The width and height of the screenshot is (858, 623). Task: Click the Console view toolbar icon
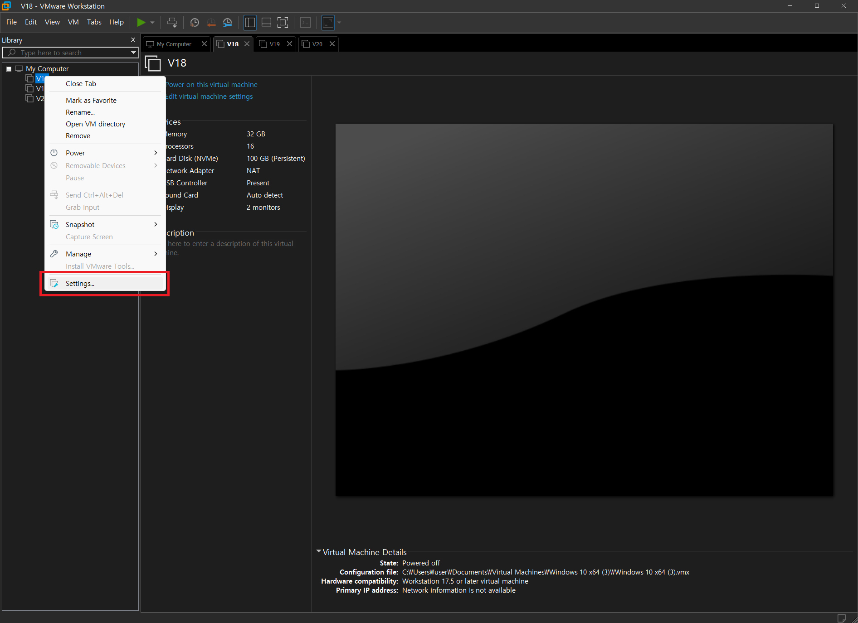(x=306, y=22)
